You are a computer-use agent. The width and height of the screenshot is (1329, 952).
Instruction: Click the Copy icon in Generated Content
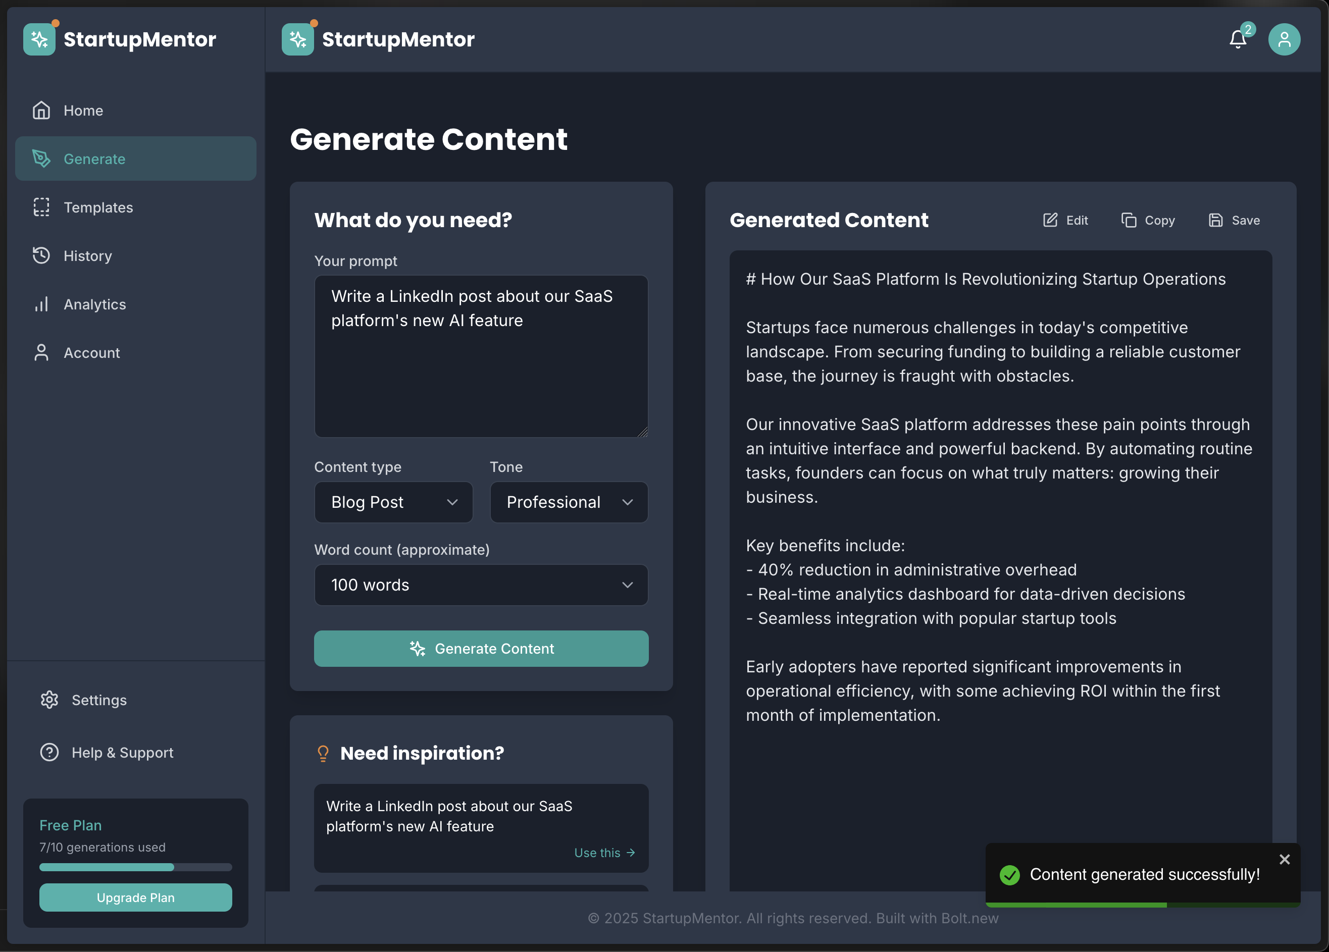point(1128,220)
